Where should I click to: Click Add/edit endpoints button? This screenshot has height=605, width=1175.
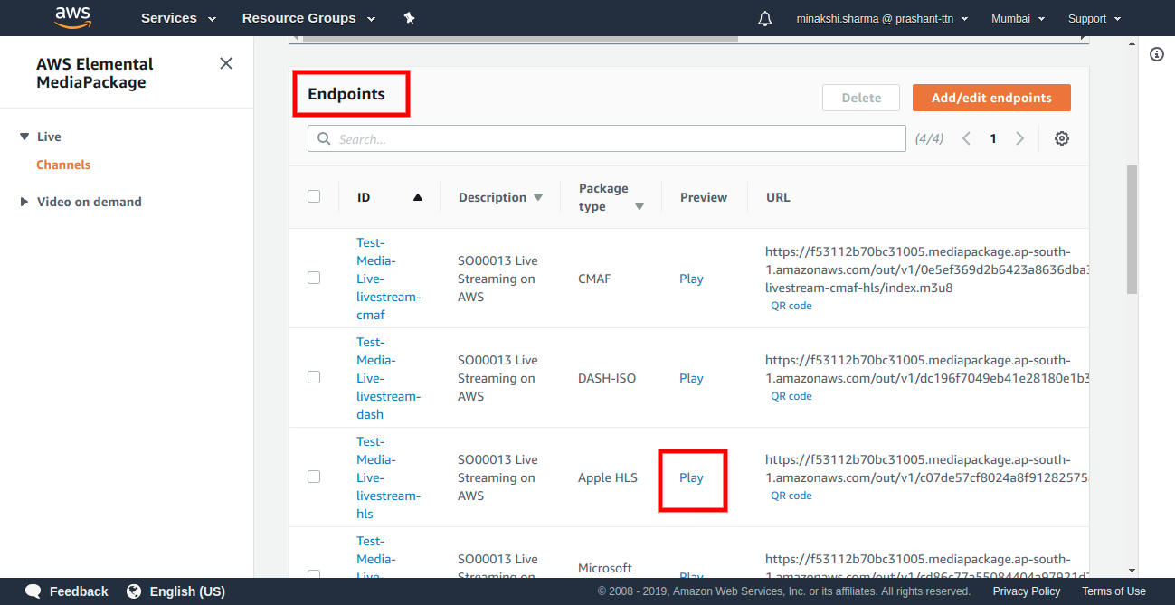tap(991, 98)
